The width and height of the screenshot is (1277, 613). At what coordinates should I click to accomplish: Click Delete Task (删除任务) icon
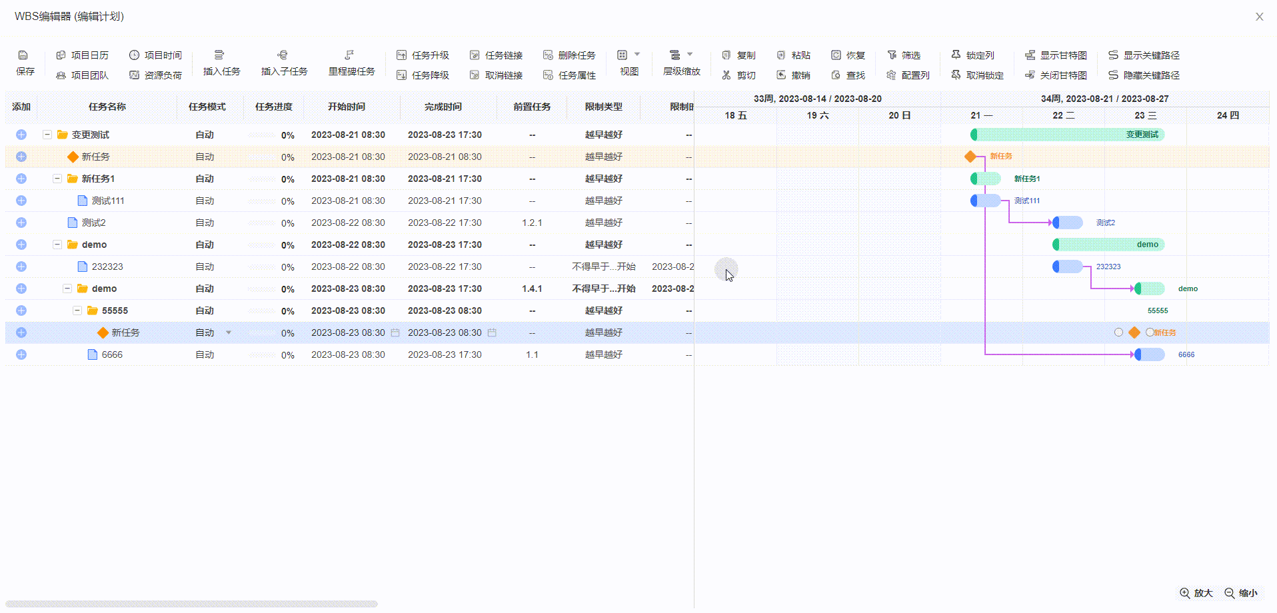coord(549,55)
